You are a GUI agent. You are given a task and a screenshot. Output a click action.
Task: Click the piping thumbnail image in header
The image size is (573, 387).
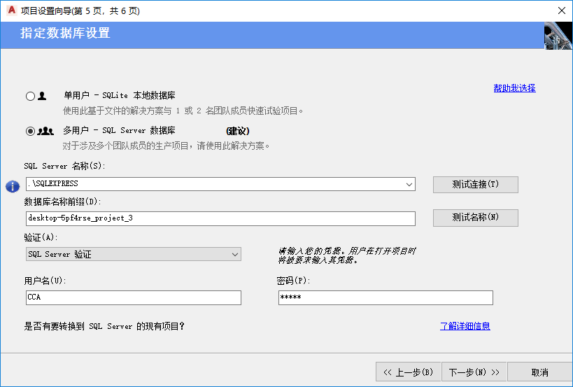pyautogui.click(x=558, y=36)
